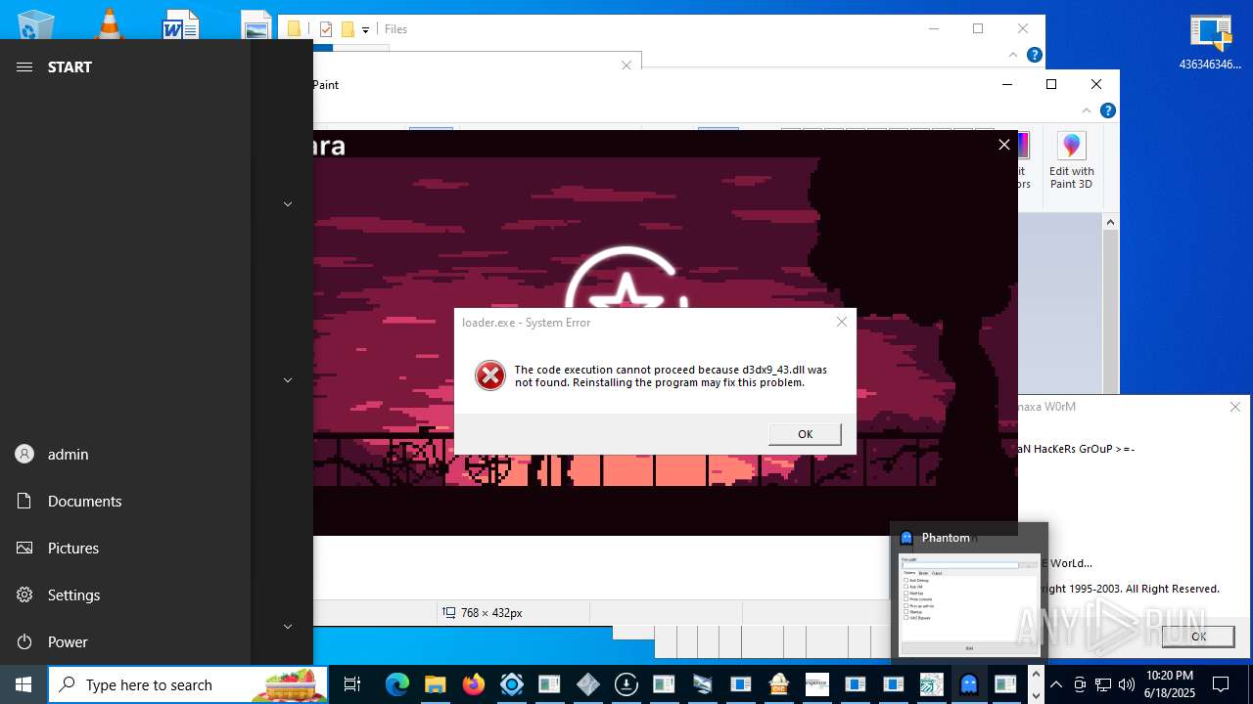The width and height of the screenshot is (1253, 704).
Task: Open File Explorer from the taskbar
Action: pos(435,684)
